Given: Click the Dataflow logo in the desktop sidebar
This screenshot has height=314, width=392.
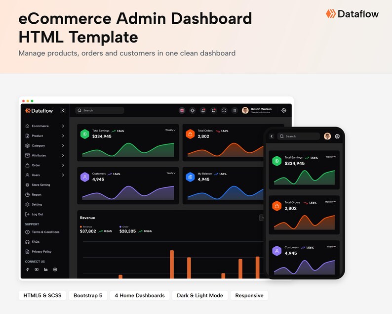Looking at the screenshot, I should (x=39, y=111).
